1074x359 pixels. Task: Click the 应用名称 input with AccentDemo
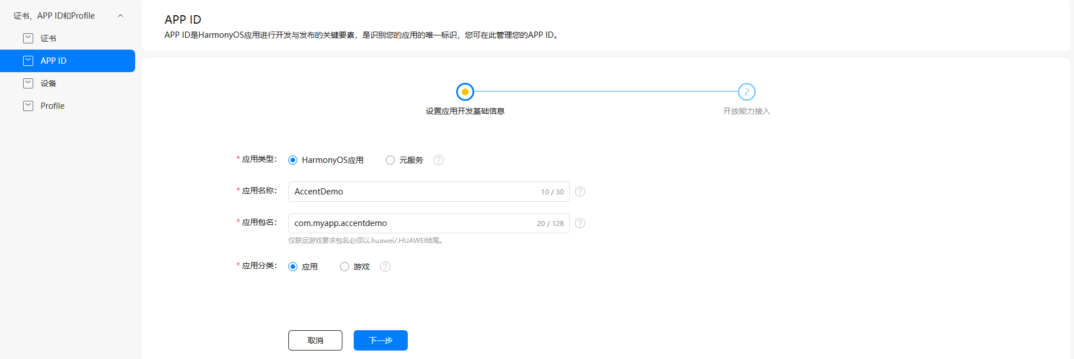[x=429, y=192]
